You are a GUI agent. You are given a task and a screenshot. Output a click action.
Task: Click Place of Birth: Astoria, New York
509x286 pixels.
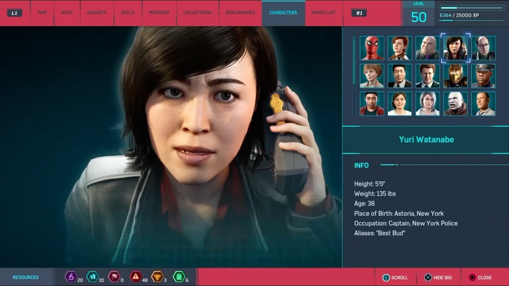(399, 213)
